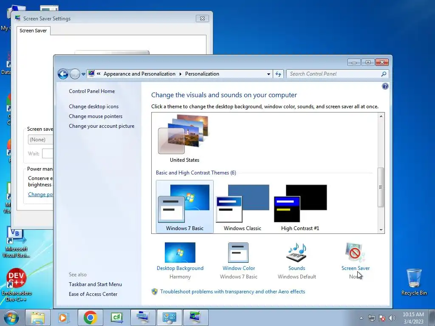Open Desktop Background settings icon

pyautogui.click(x=180, y=253)
